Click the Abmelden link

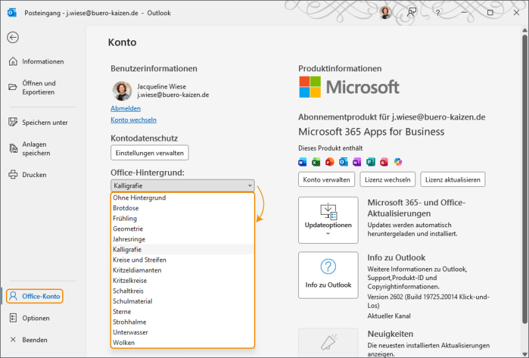126,108
